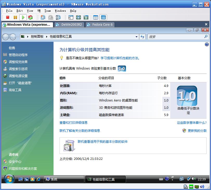Open 安全中心 link in sidebar
211x190 pixels.
click(15, 161)
